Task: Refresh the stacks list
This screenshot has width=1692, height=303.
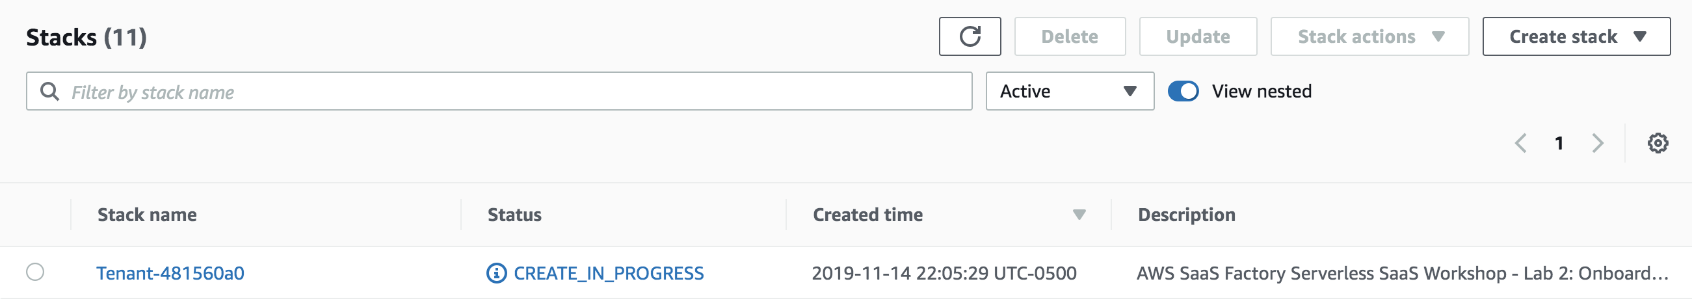Action: [970, 37]
